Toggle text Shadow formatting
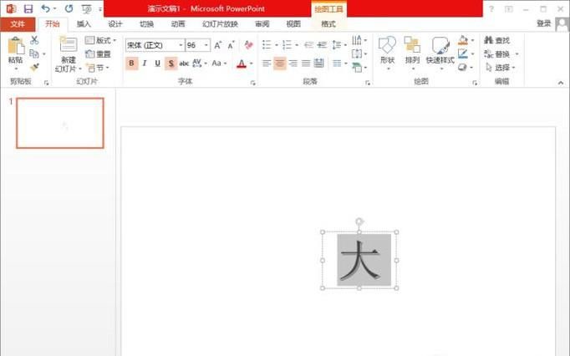 (x=170, y=64)
